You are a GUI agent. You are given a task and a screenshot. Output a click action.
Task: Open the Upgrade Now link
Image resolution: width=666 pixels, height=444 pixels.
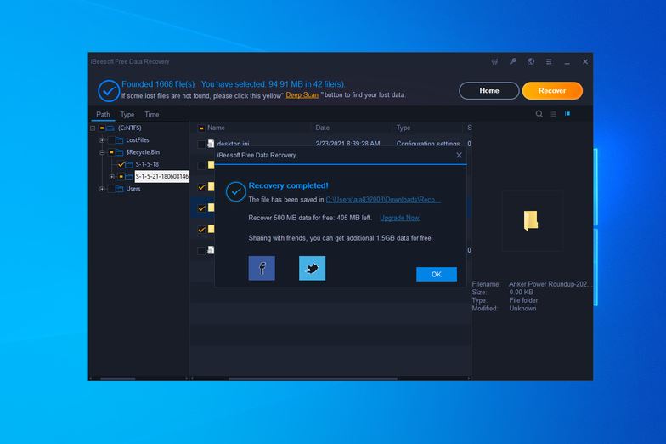click(399, 218)
